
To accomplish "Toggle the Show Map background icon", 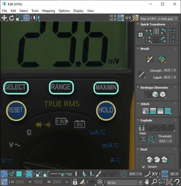I will (x=121, y=18).
